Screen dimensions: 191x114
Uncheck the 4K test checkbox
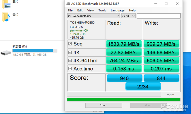pos(70,52)
